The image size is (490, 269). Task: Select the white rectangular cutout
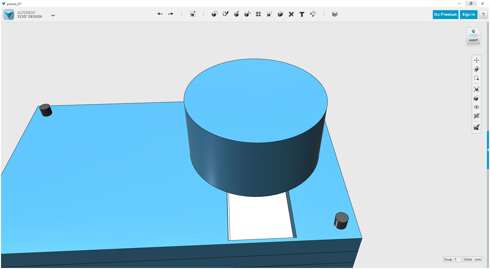click(x=261, y=217)
